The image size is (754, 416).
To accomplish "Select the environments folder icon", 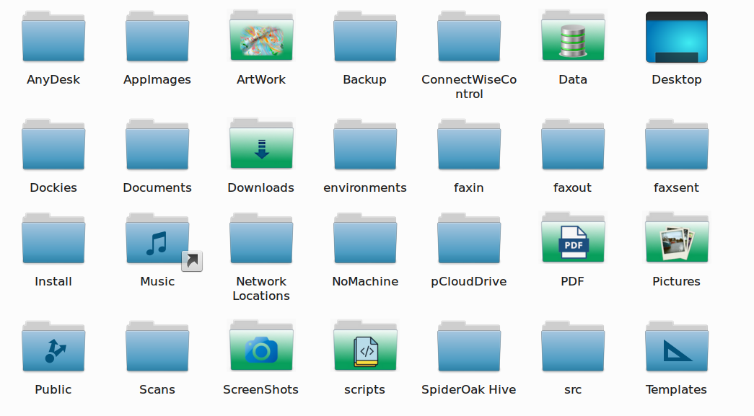I will [x=365, y=145].
